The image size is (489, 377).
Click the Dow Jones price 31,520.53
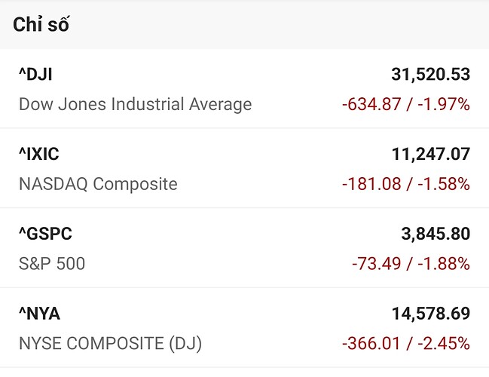click(x=430, y=75)
